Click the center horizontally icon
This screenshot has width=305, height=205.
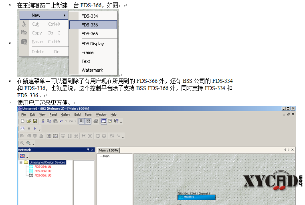pyautogui.click(x=55, y=136)
